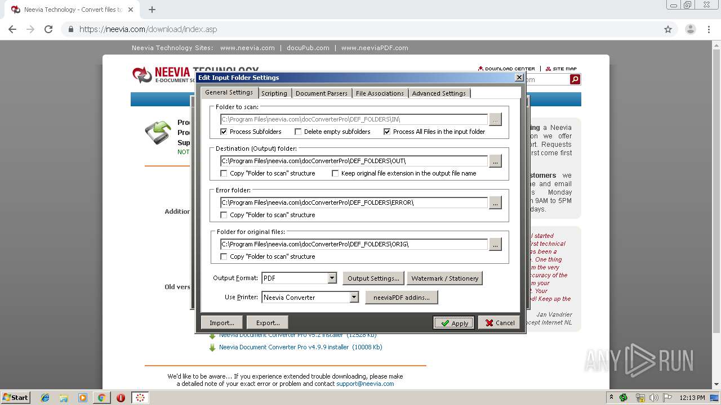Viewport: 721px width, 405px height.
Task: Open the Use Printer dropdown
Action: [354, 297]
